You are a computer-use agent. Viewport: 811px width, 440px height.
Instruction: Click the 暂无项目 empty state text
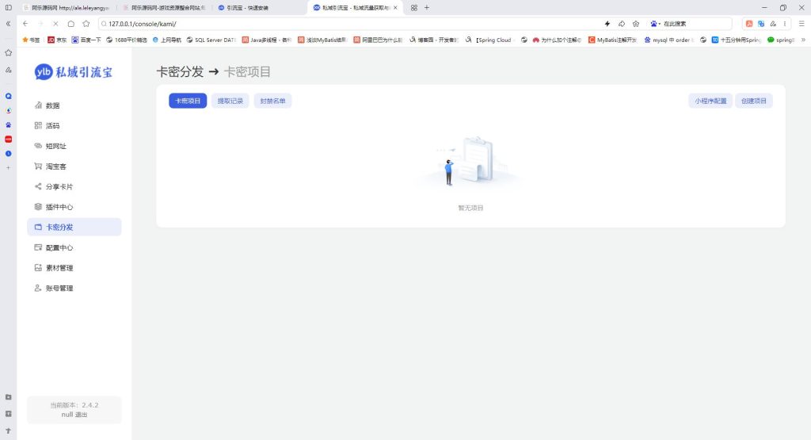(470, 208)
